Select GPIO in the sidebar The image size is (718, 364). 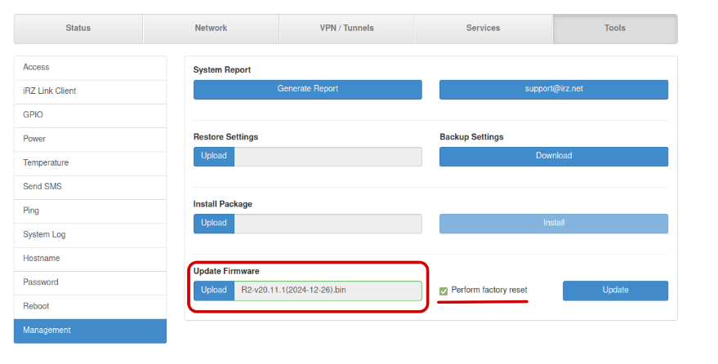pyautogui.click(x=90, y=115)
